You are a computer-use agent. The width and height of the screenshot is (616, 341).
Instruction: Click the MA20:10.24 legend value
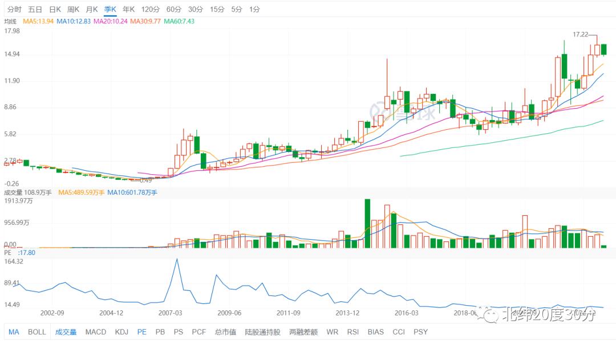(x=111, y=21)
